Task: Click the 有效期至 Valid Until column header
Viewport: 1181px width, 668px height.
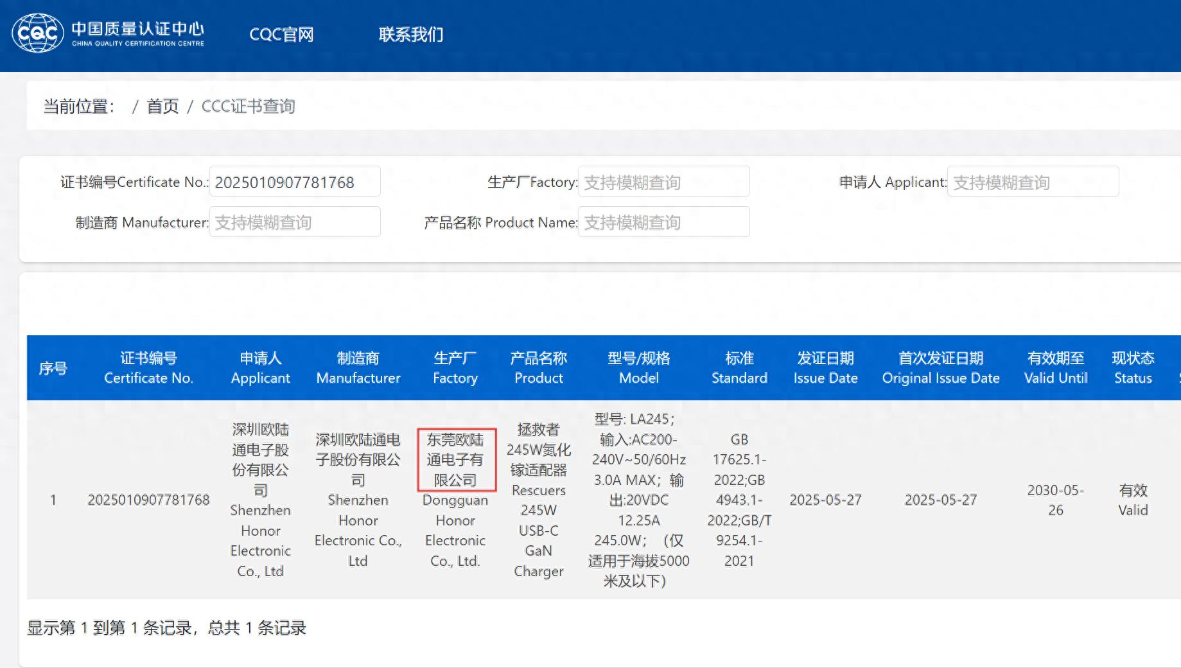Action: [x=1055, y=368]
